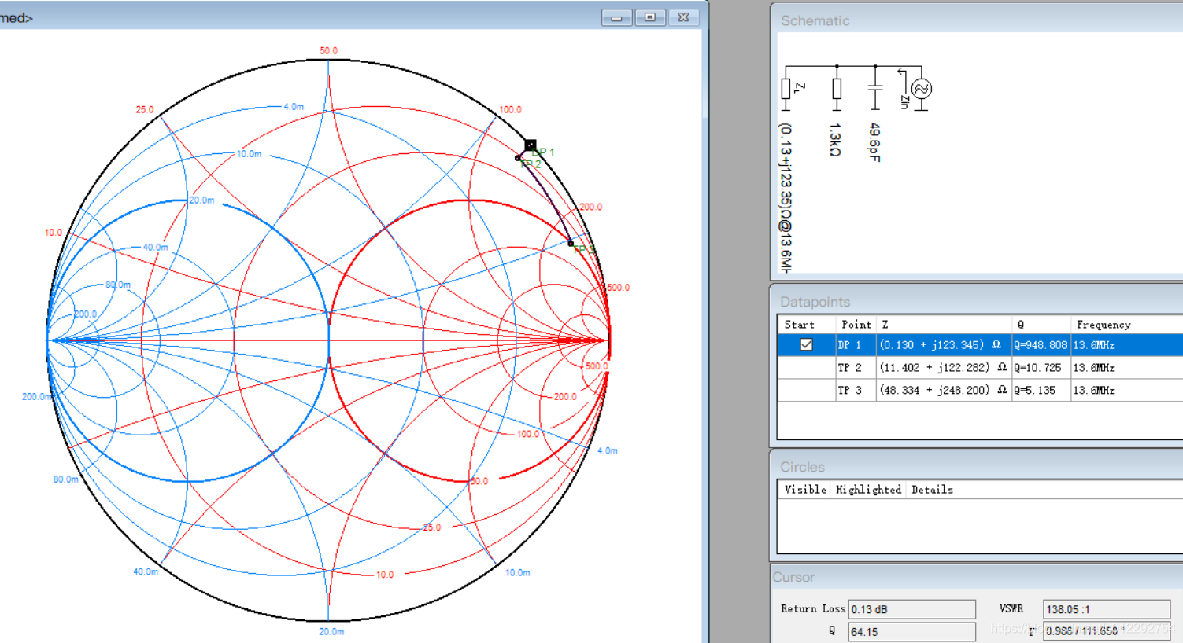Viewport: 1183px width, 643px height.
Task: Select the frequency cell in the TP 2 row
Action: [x=1126, y=367]
